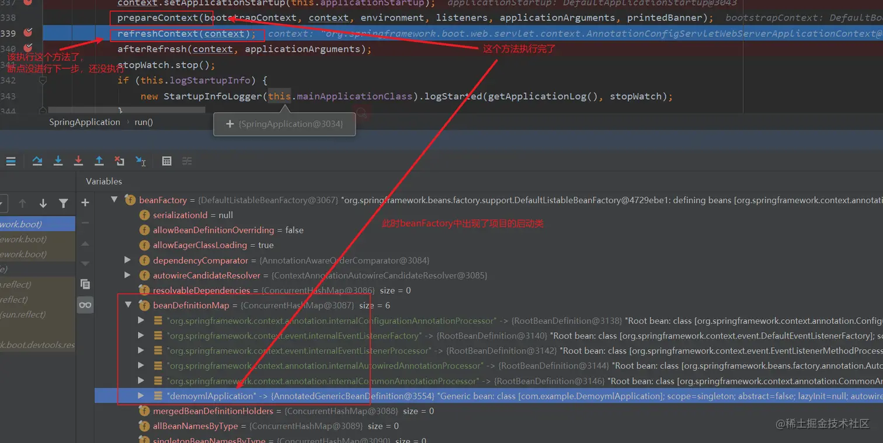Click Show Execution Point icon in debugger toolbar
The height and width of the screenshot is (443, 883).
(x=11, y=161)
